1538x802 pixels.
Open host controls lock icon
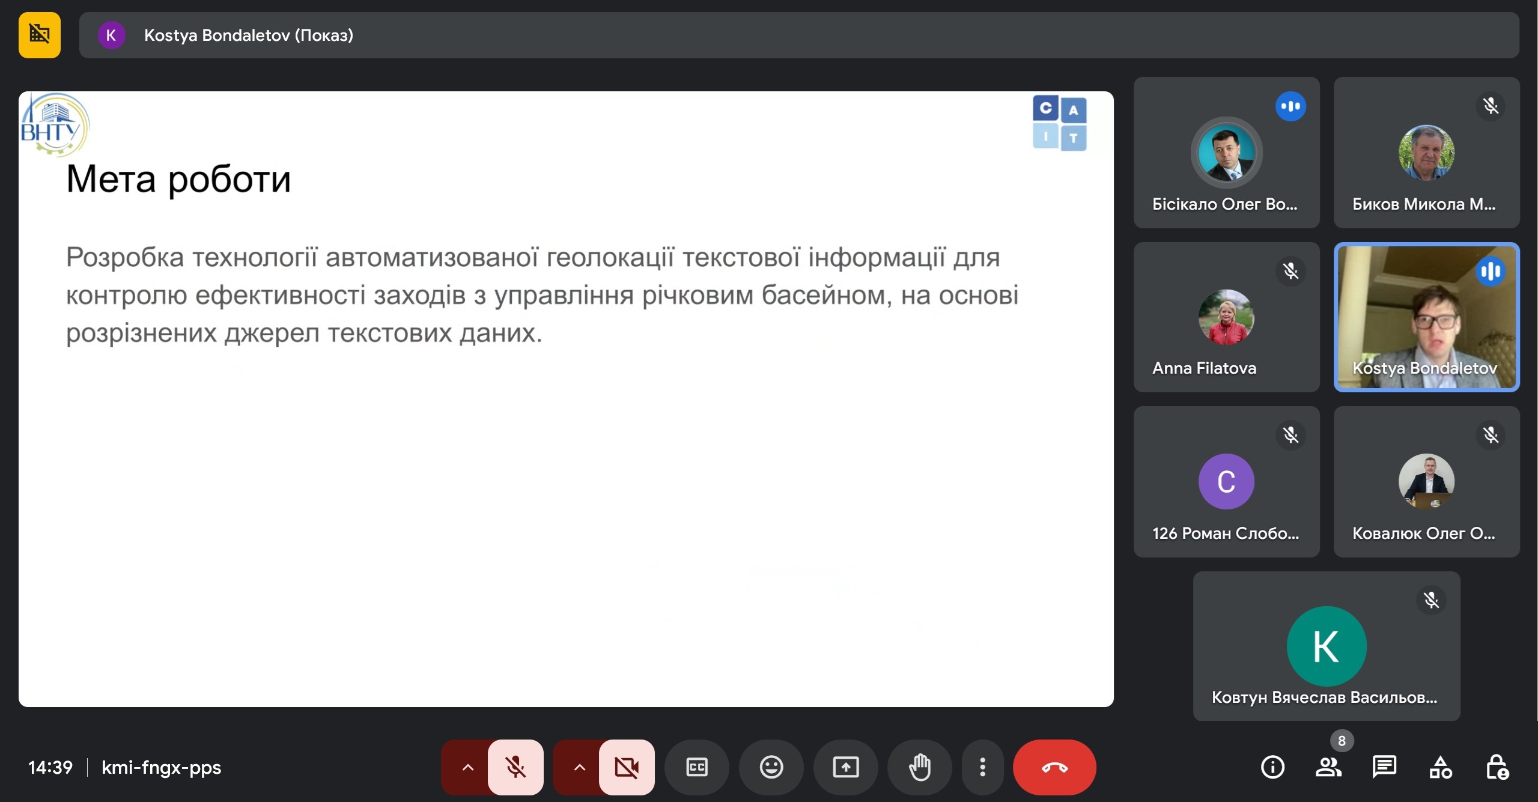(1497, 767)
